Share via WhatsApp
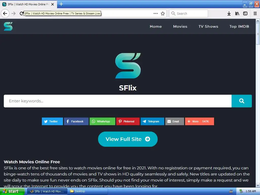Viewport: 260px width, 195px height. (x=102, y=121)
